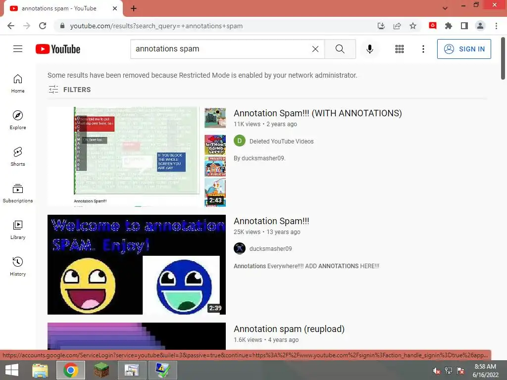Reload the page with refresh icon
This screenshot has width=507, height=380.
(43, 26)
